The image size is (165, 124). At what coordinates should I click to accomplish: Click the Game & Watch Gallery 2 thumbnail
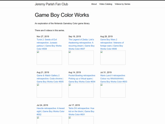[49, 90]
